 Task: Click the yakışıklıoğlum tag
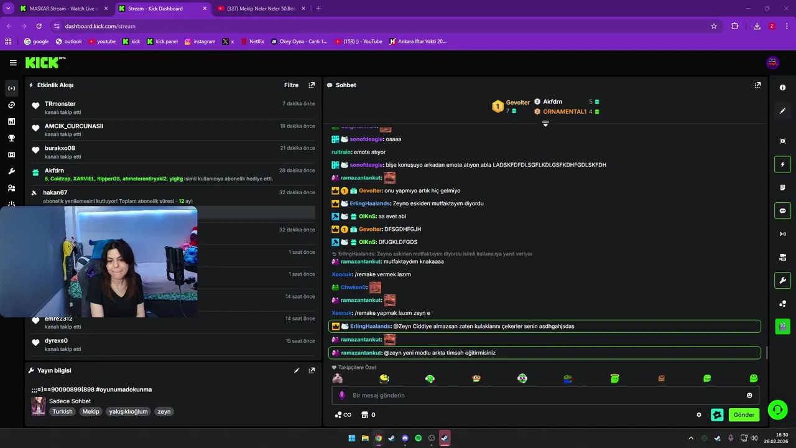click(x=128, y=411)
